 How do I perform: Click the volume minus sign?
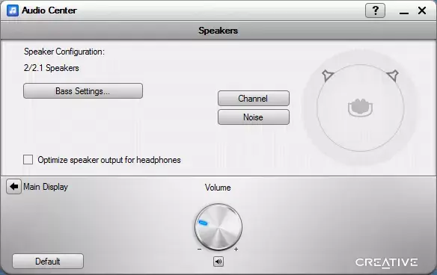[x=199, y=249]
